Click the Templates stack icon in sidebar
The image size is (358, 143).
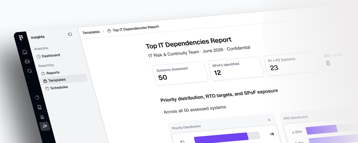click(45, 81)
